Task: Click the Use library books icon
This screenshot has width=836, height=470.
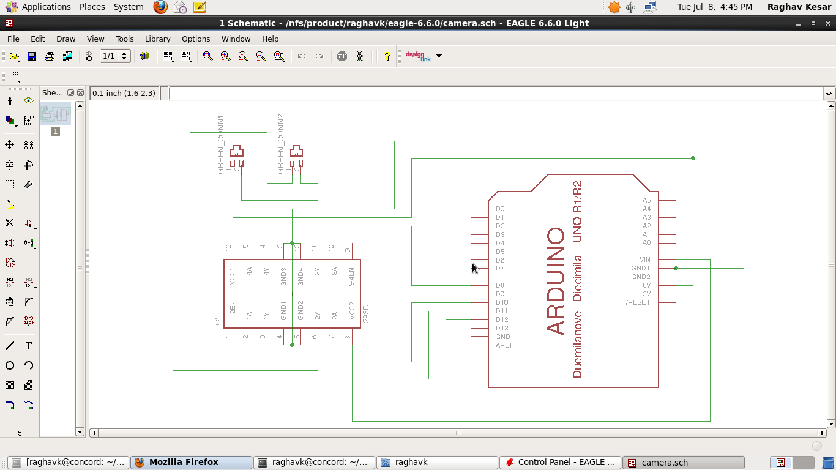Action: pyautogui.click(x=144, y=56)
